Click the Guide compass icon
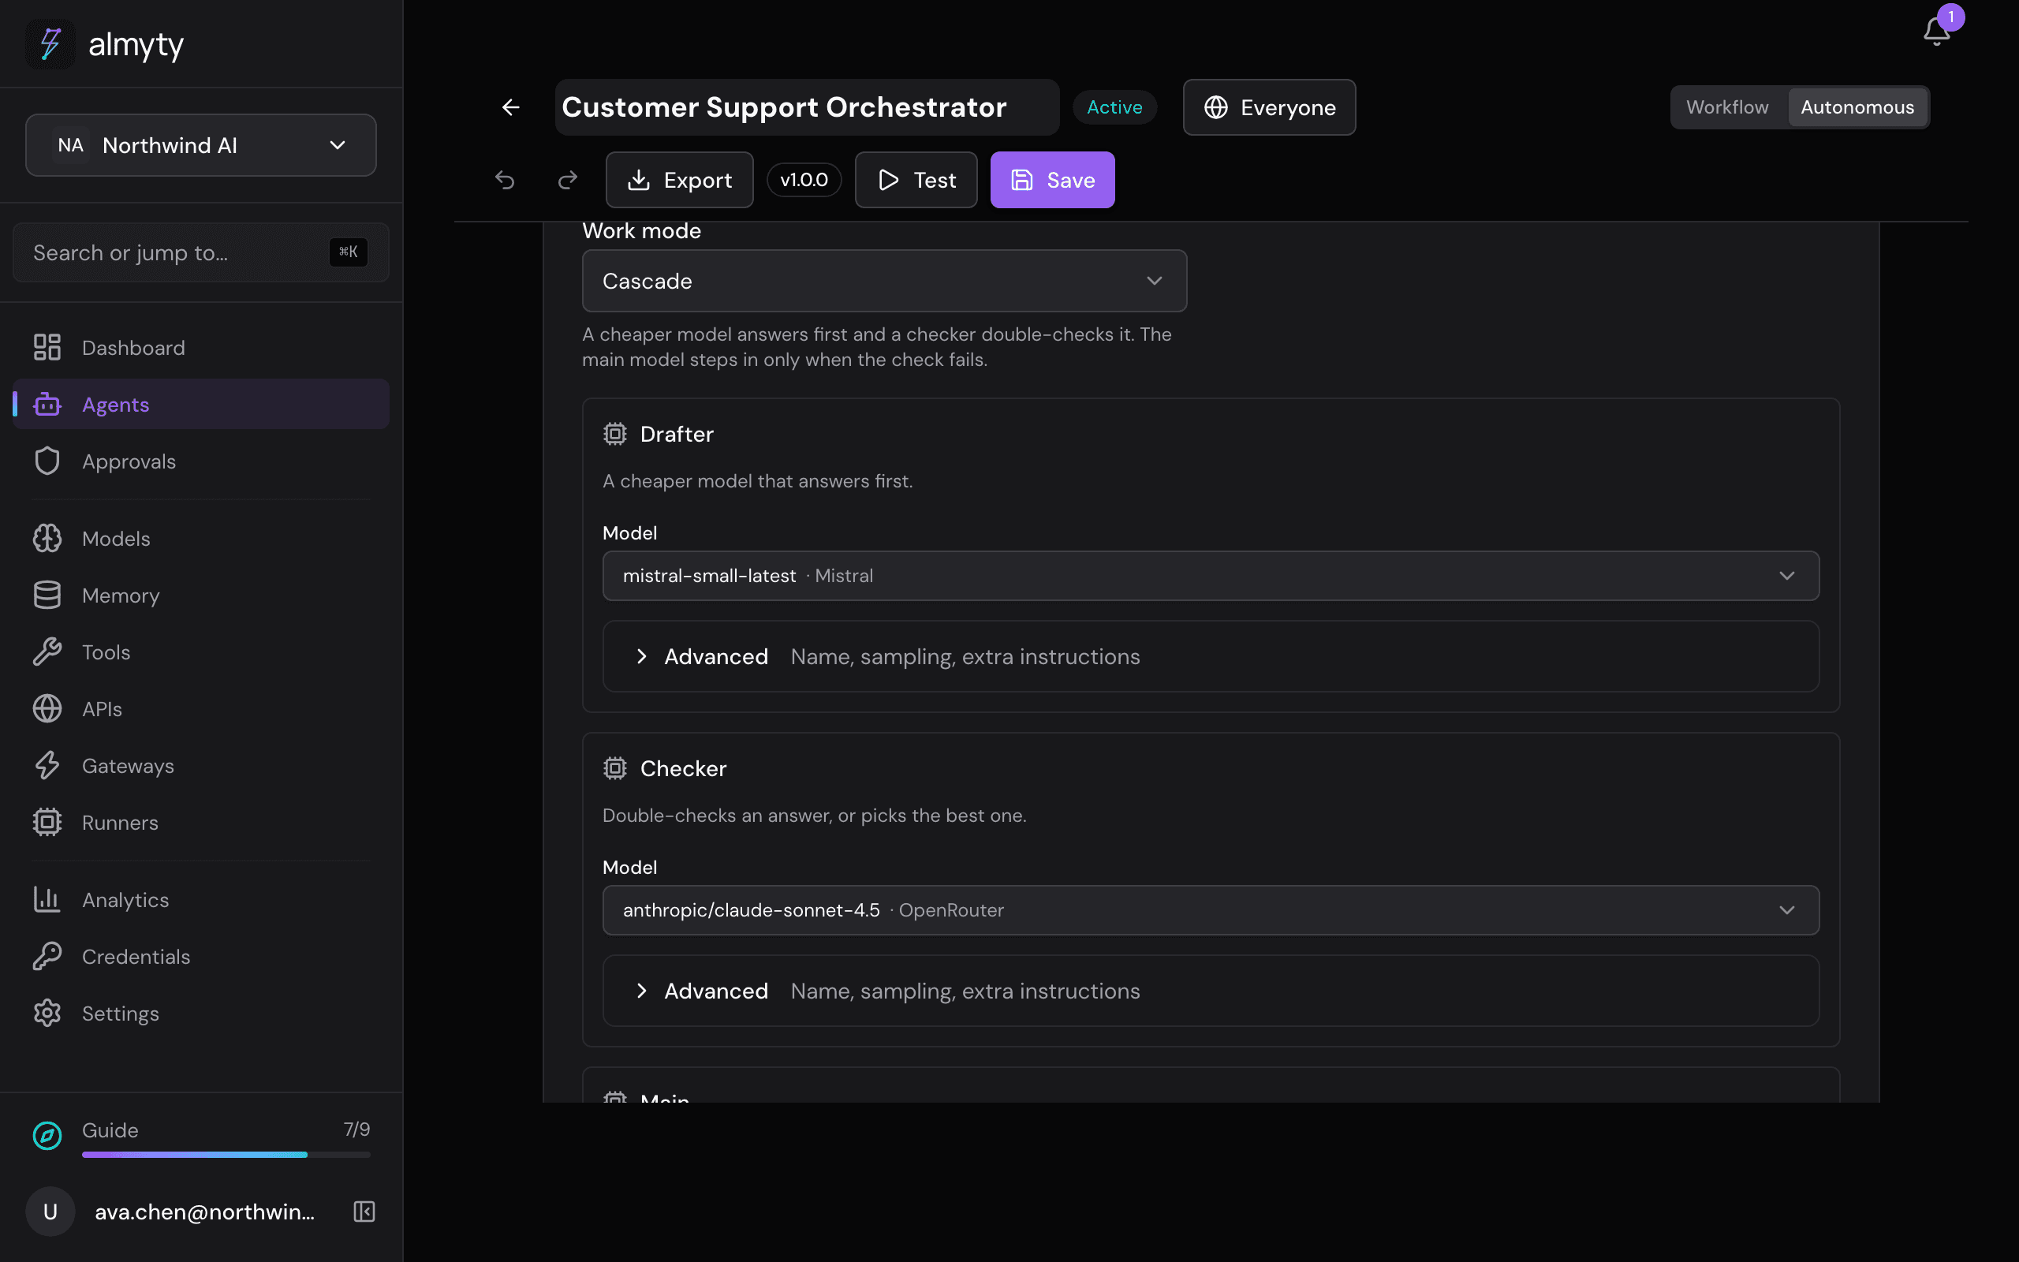This screenshot has height=1262, width=2019. (x=47, y=1135)
